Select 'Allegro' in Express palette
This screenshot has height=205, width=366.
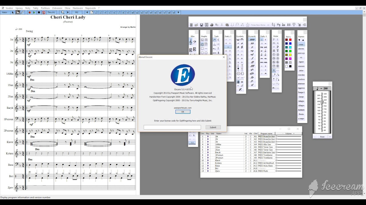point(301,105)
